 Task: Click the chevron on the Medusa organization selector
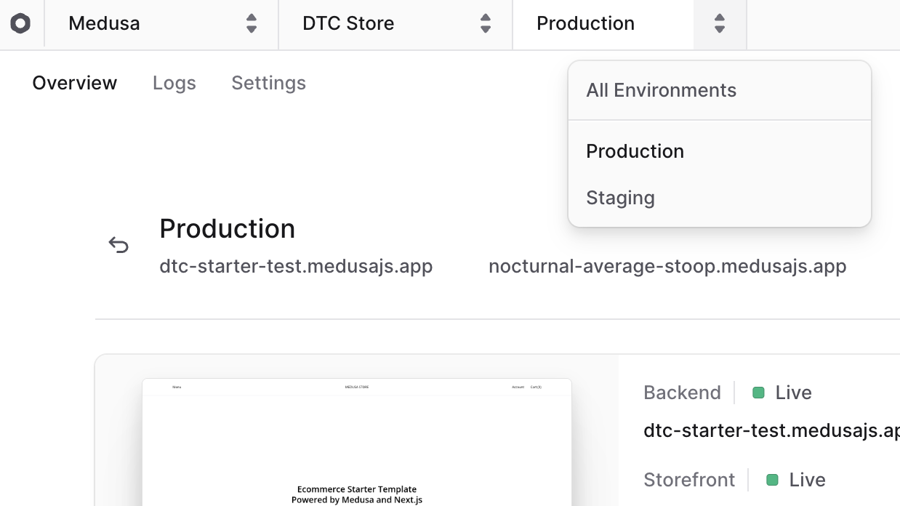[x=251, y=23]
